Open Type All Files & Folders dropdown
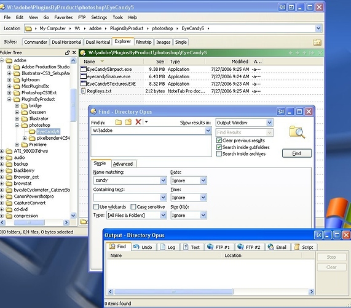Image resolution: width=351 pixels, height=308 pixels. pyautogui.click(x=163, y=216)
